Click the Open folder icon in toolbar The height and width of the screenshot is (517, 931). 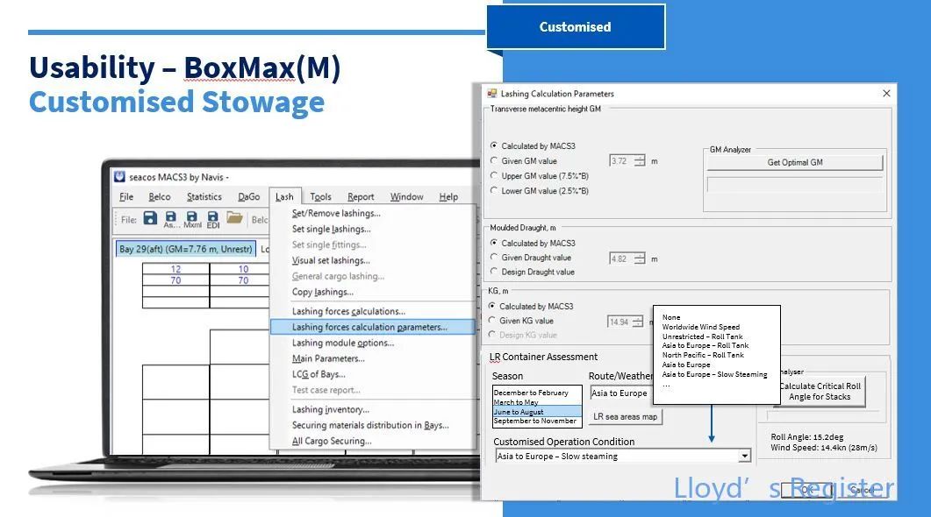pos(234,218)
